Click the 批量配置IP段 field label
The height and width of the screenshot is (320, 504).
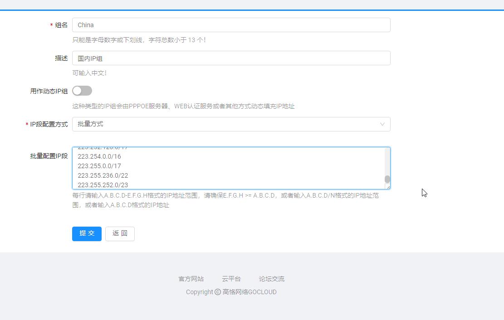tap(49, 156)
